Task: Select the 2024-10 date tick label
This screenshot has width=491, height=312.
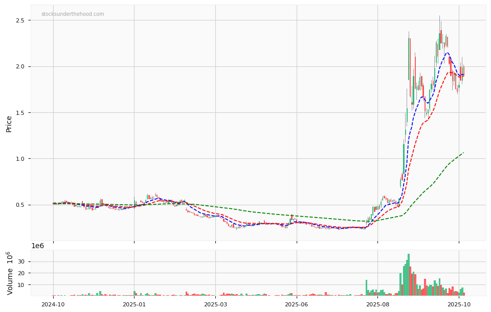Action: coord(53,304)
